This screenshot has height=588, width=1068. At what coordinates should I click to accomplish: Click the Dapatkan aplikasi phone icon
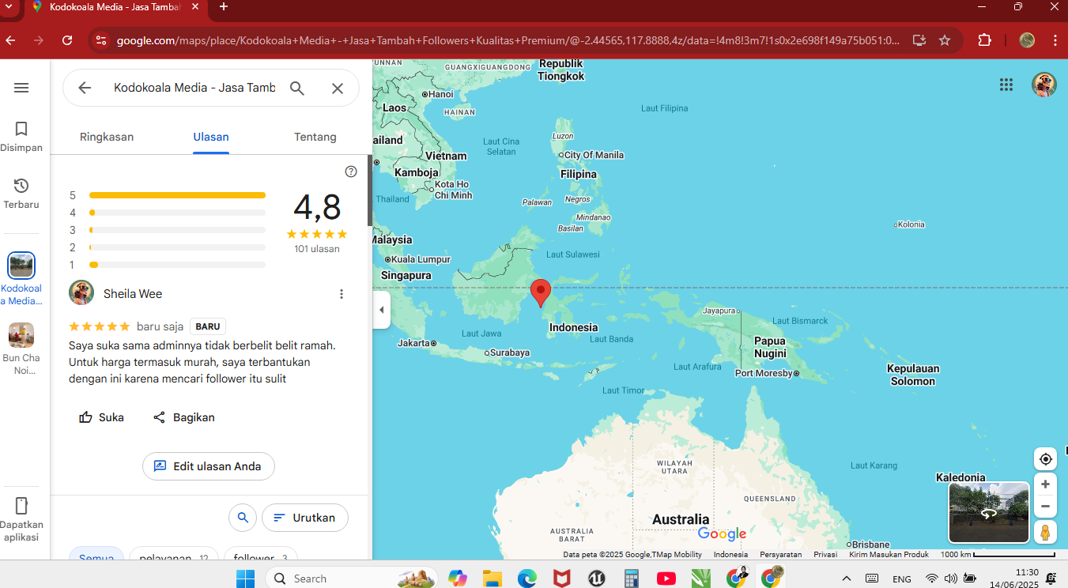pyautogui.click(x=21, y=506)
